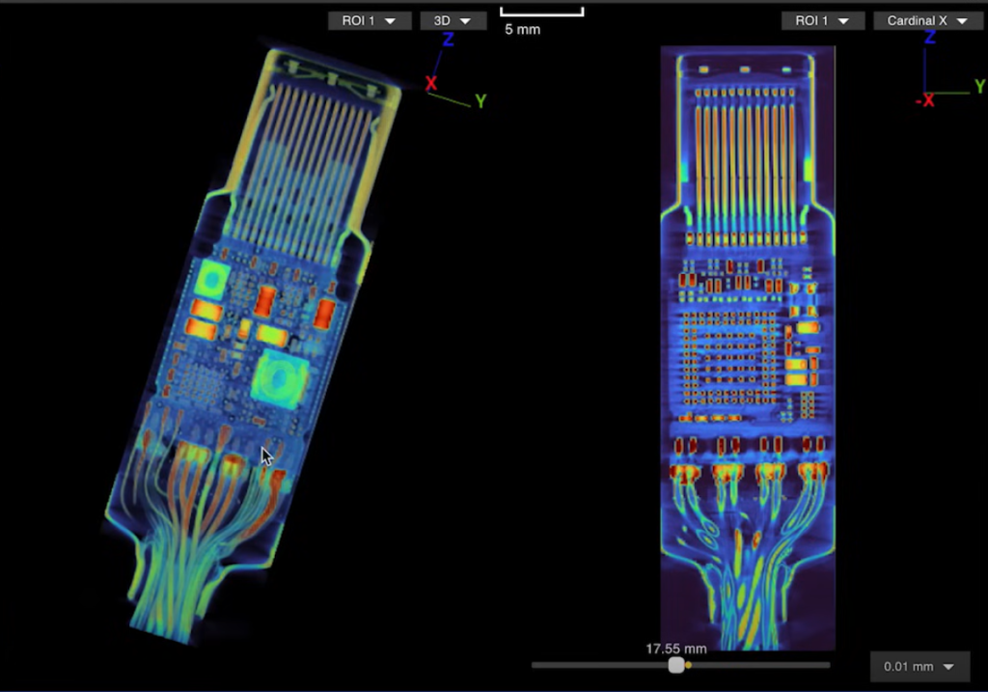This screenshot has width=988, height=692.
Task: Click the Z axis label in the slice view gizmo
Action: (x=930, y=38)
